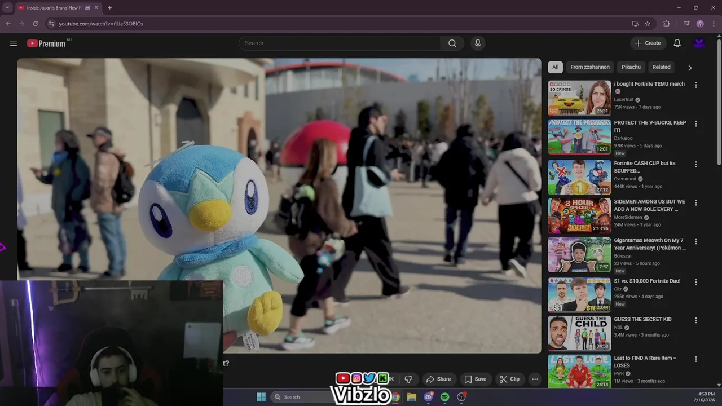This screenshot has height=406, width=722.
Task: Open options for Gigantamax Meowth video
Action: [696, 241]
